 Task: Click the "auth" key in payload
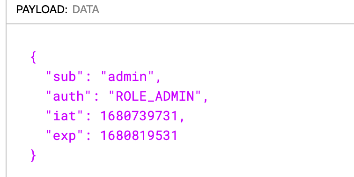point(68,96)
